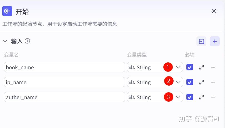The width and height of the screenshot is (225, 128).
Task: Toggle required checkbox for ip_name
Action: [190, 82]
